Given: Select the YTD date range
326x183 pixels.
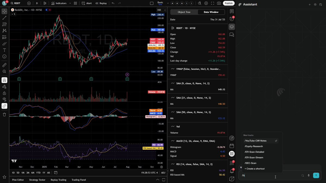Looking at the screenshot, I should pyautogui.click(x=38, y=173).
